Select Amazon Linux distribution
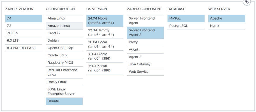 click(64, 26)
